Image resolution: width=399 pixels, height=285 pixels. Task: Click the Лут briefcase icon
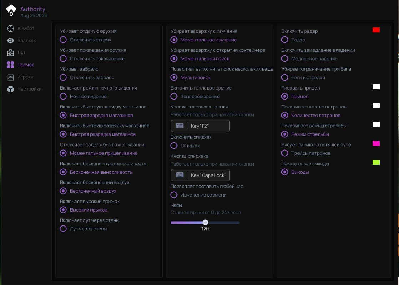(x=11, y=53)
